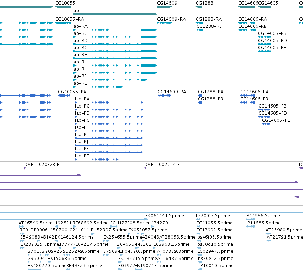Select EST AT16549.5prime
The width and height of the screenshot is (303, 271).
(37, 223)
